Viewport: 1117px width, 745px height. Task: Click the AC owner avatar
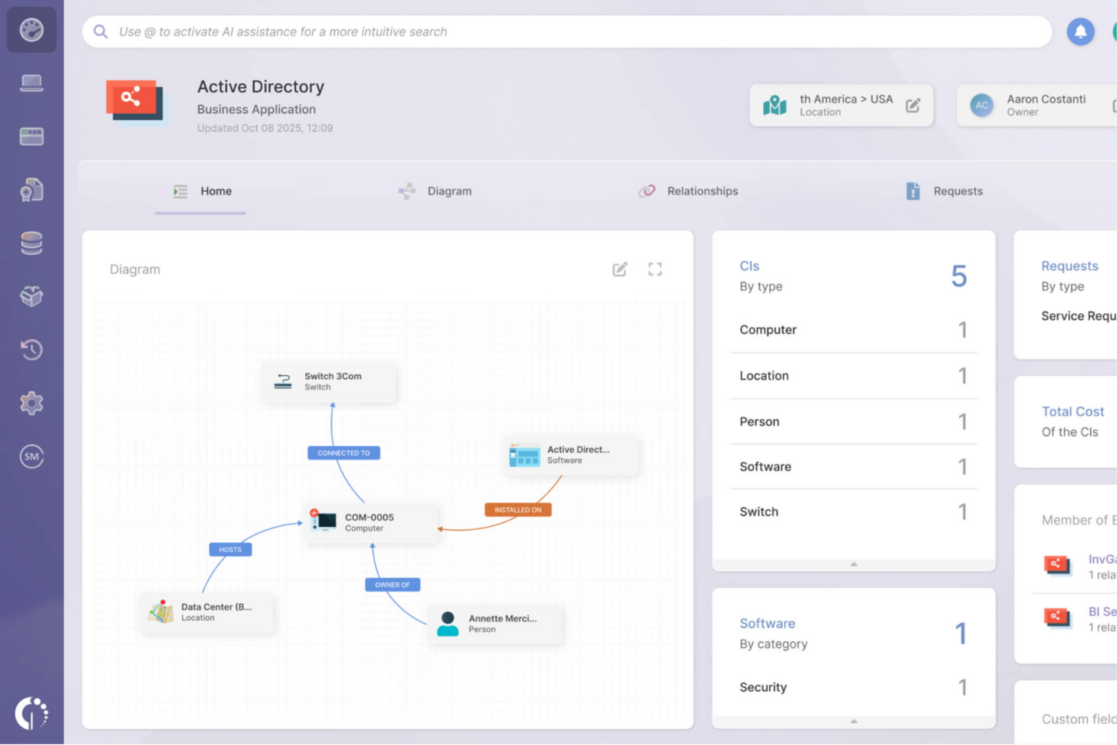[x=981, y=106]
